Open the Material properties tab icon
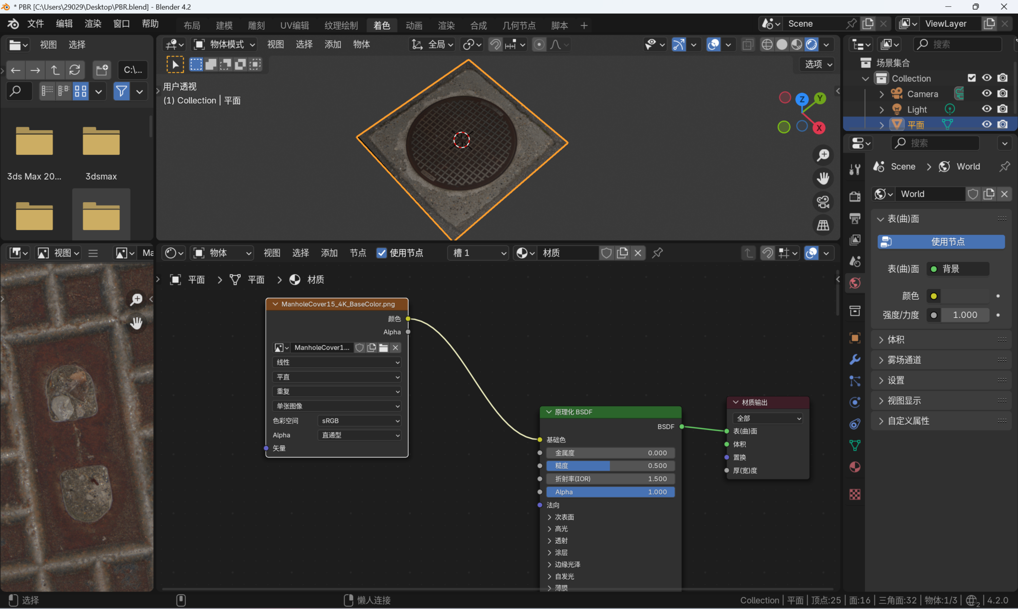Image resolution: width=1018 pixels, height=609 pixels. click(x=855, y=467)
